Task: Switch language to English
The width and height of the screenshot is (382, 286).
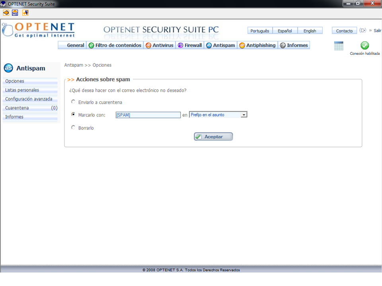Action: (x=310, y=31)
